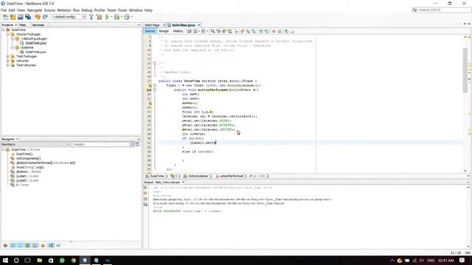Viewport: 472px width, 265px height.
Task: Click the New File toolbar icon
Action: [5, 17]
